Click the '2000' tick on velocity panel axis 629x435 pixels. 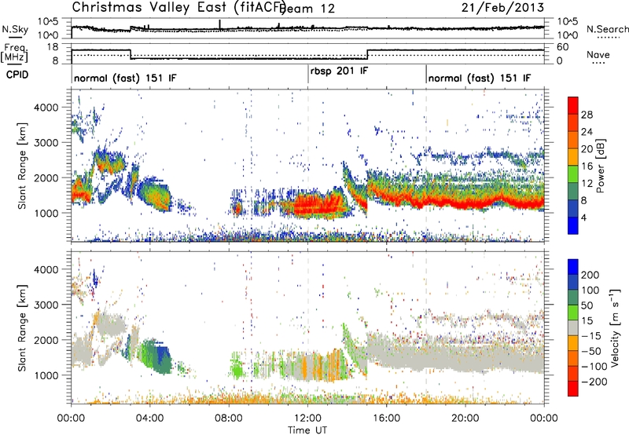pos(46,340)
